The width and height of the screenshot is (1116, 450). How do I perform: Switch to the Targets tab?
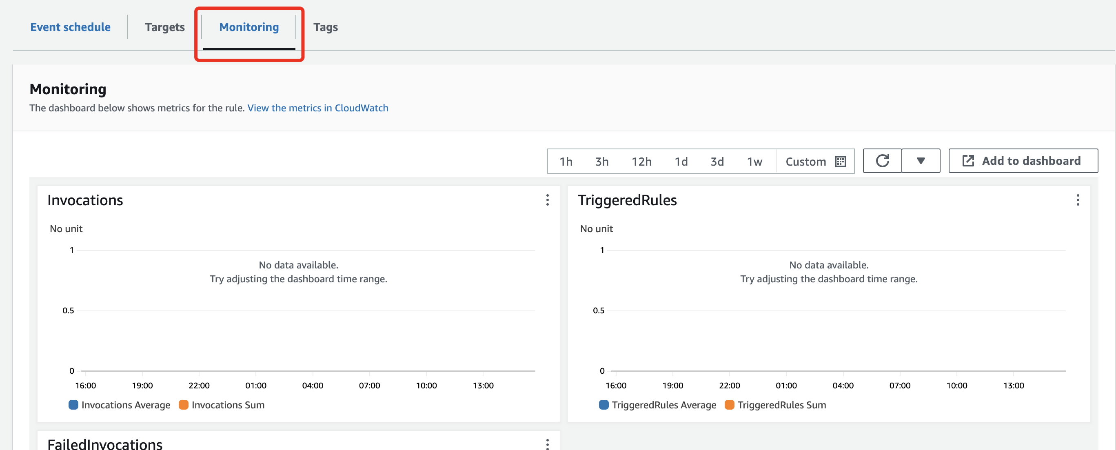pos(164,27)
